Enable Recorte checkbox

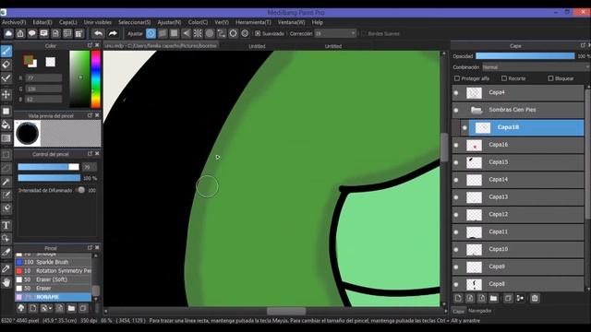pos(504,78)
